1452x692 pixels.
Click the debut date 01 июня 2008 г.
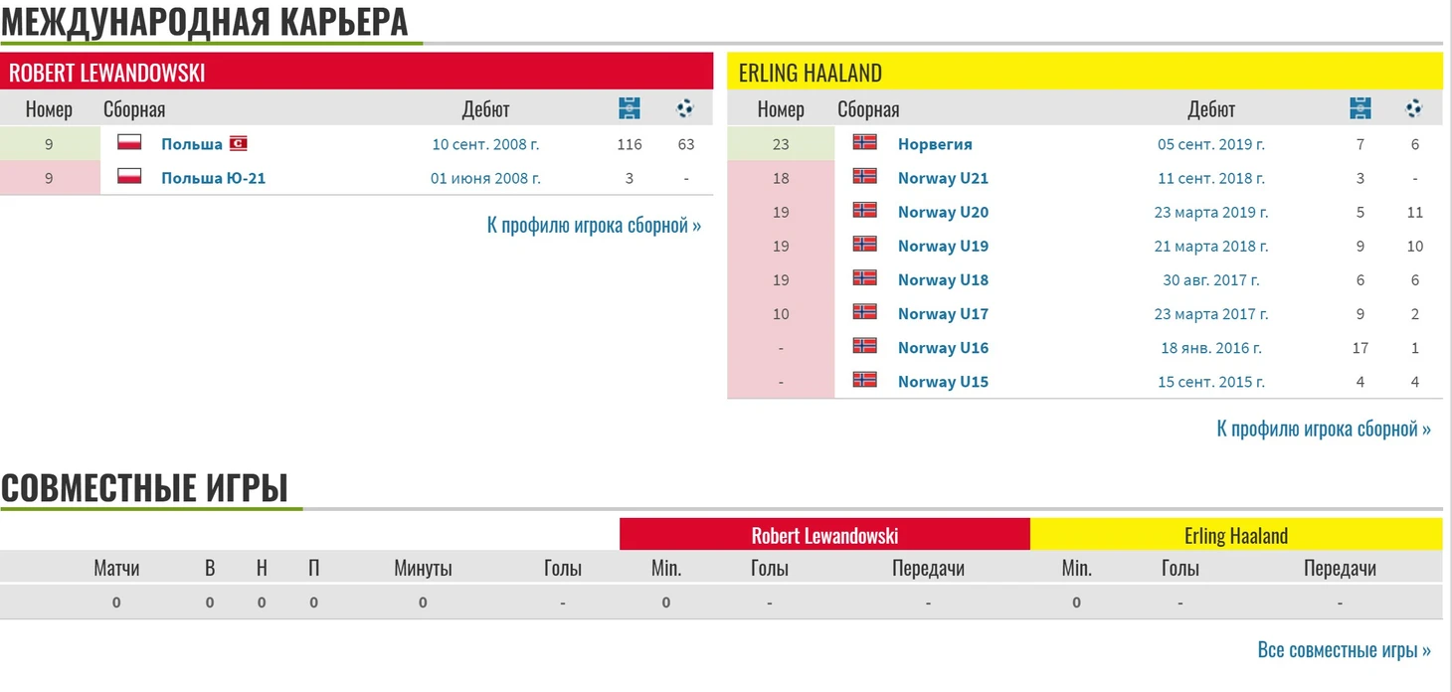tap(485, 178)
